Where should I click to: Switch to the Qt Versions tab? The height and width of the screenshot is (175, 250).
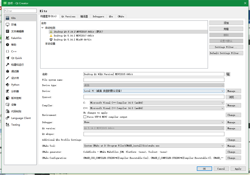tap(68, 16)
